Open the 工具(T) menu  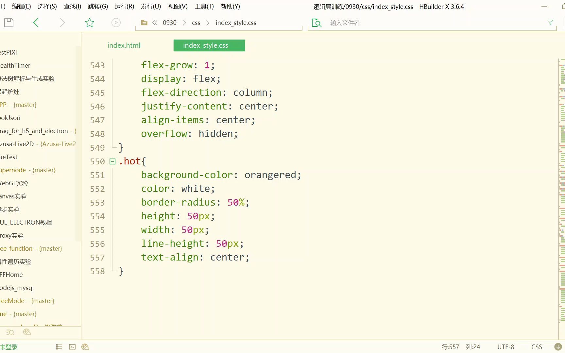pyautogui.click(x=204, y=7)
